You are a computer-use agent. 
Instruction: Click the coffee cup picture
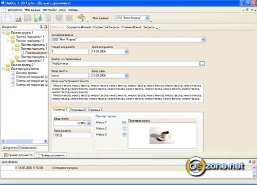point(162,136)
